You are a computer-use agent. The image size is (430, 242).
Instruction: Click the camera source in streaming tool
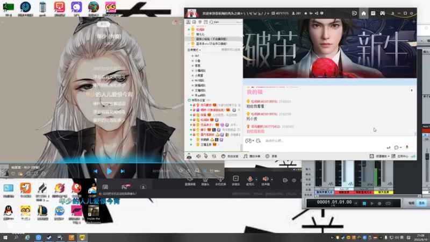pos(205,181)
